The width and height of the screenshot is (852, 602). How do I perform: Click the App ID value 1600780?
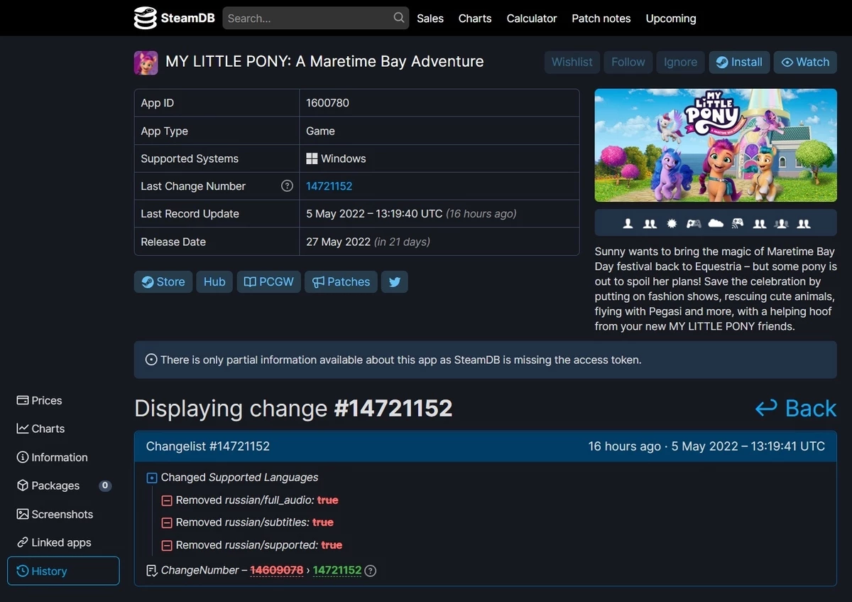point(327,103)
